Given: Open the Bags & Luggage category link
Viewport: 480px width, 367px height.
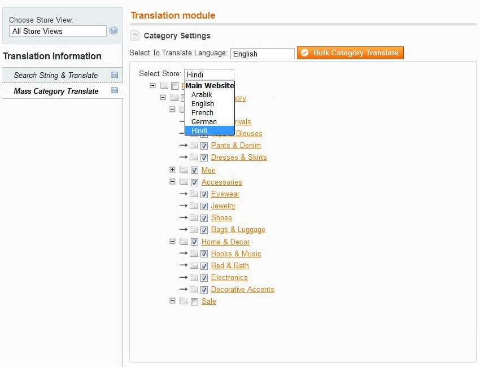Looking at the screenshot, I should (238, 230).
